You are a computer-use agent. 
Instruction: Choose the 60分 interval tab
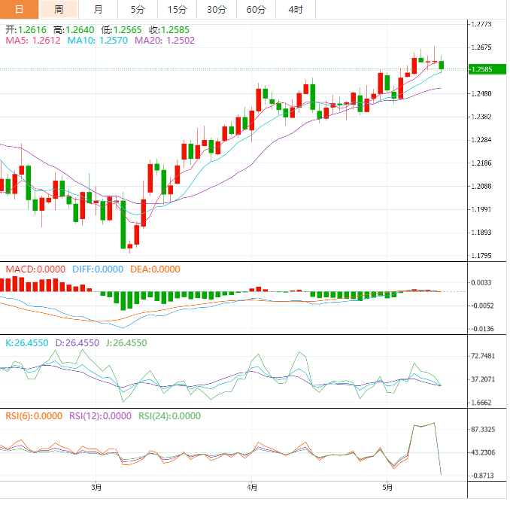256,10
